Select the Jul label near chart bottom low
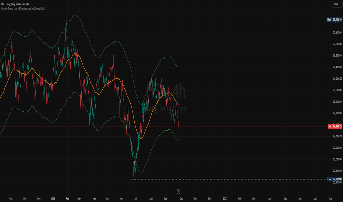Screen dimensions: 343x202 (x=136, y=199)
